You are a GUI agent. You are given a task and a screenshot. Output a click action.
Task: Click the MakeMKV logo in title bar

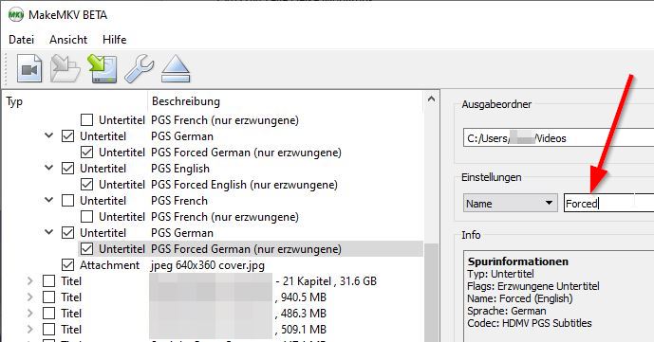(16, 15)
